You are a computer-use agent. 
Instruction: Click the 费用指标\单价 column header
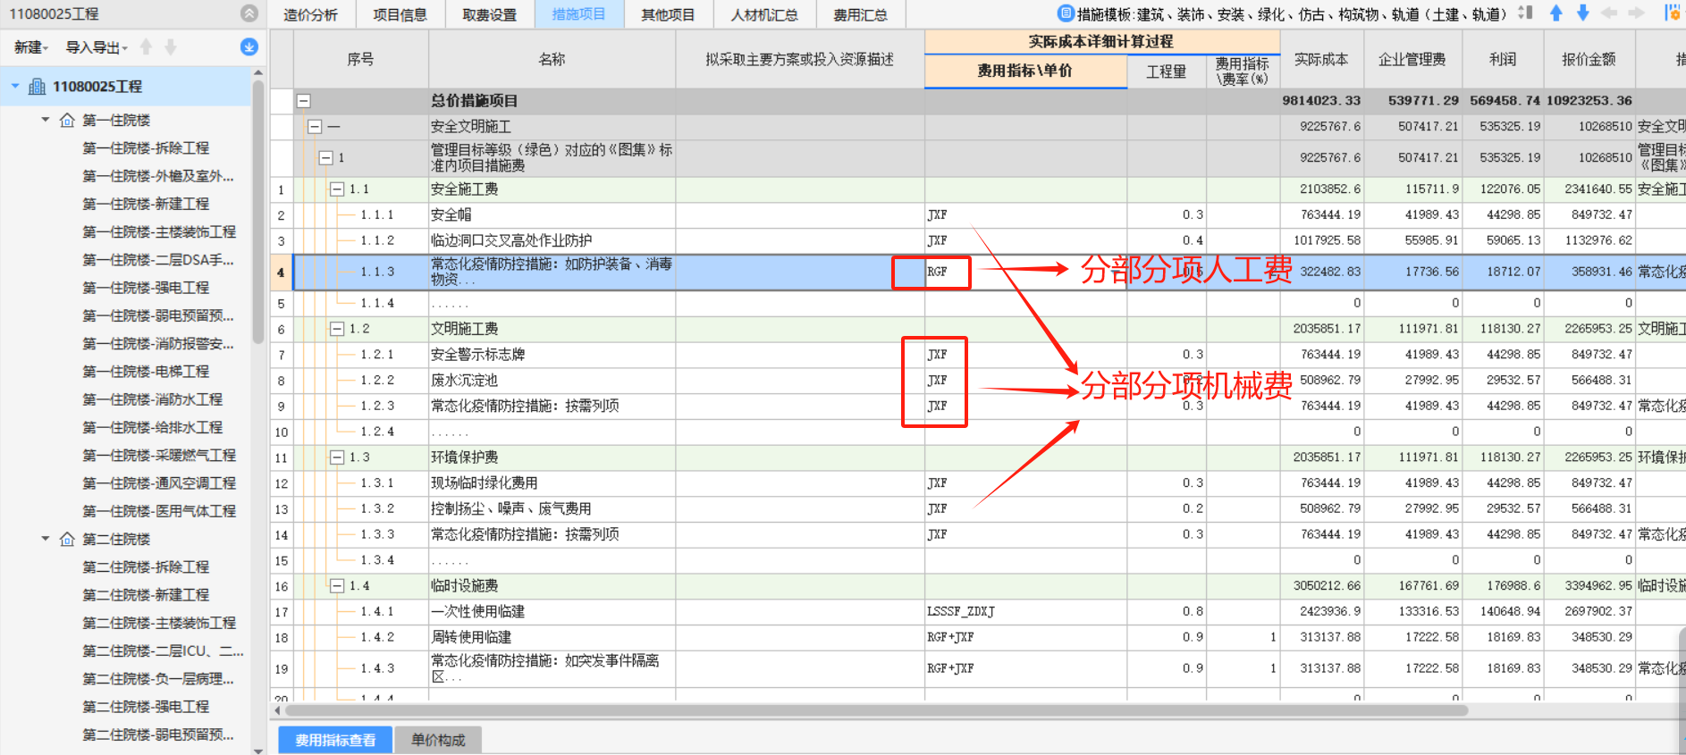1025,71
